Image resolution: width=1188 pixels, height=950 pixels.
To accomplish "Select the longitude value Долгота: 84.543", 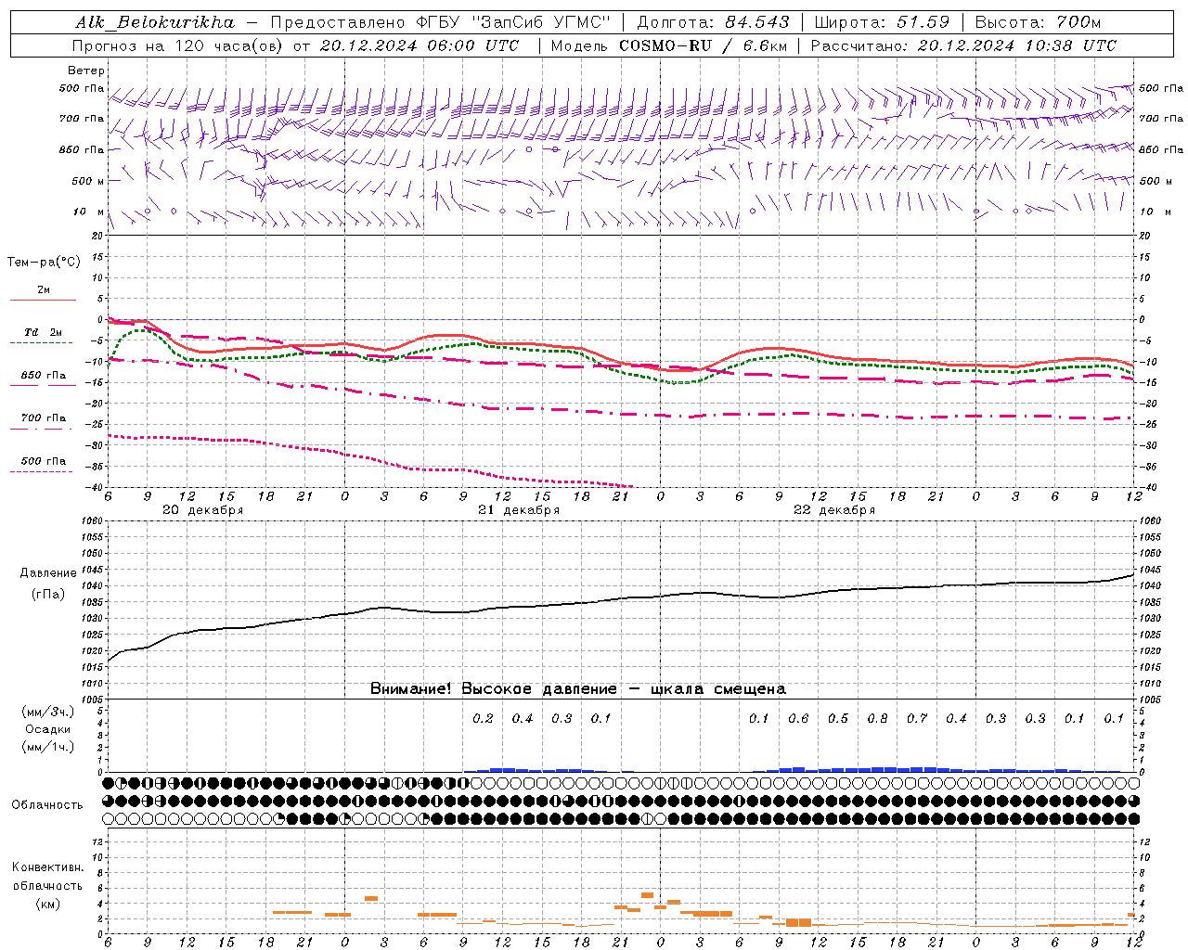I will 713,22.
